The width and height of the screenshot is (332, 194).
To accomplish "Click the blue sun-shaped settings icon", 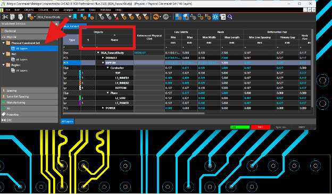I will [x=215, y=17].
